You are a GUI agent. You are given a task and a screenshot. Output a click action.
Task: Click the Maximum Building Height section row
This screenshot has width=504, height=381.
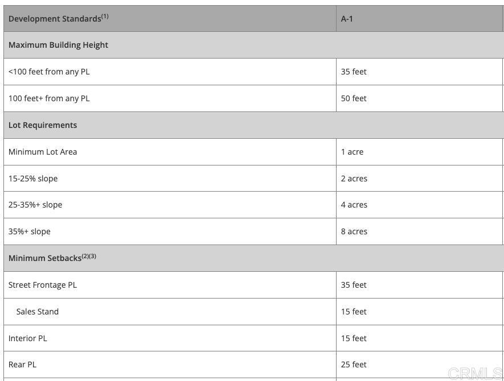click(58, 45)
